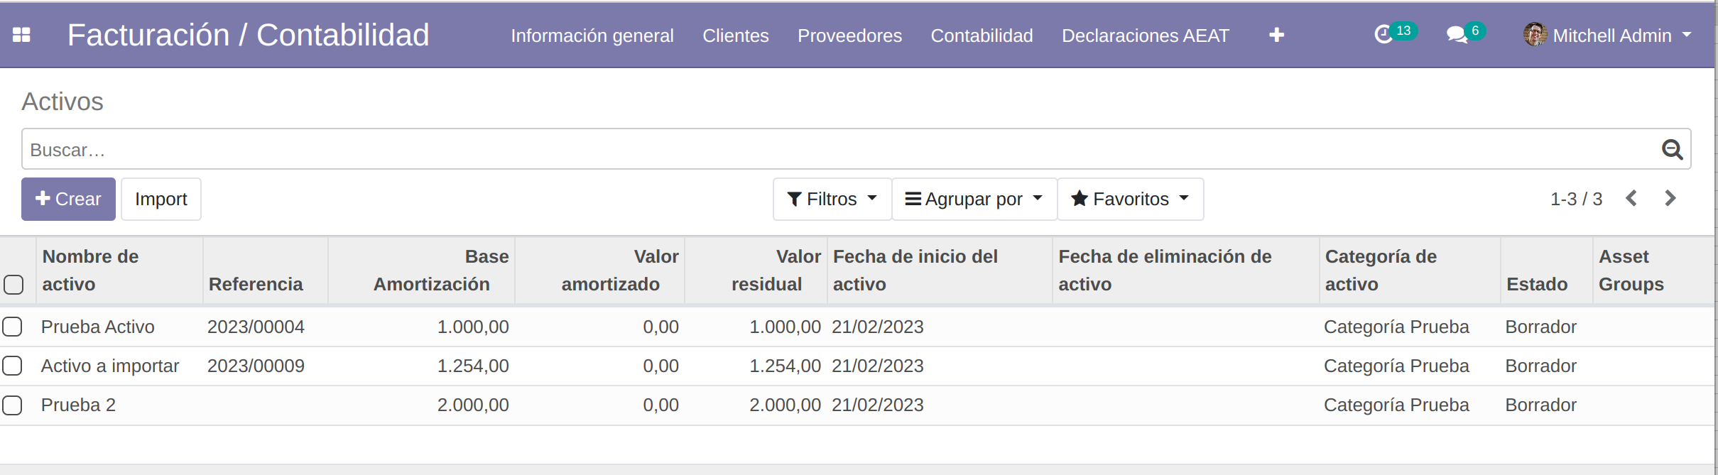1718x475 pixels.
Task: Click the Mitchell Admin avatar picture
Action: (x=1535, y=34)
